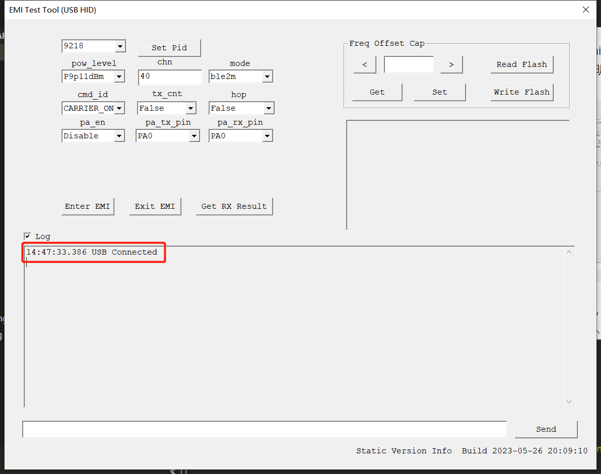Click the chn input field
The height and width of the screenshot is (474, 601).
(x=169, y=77)
